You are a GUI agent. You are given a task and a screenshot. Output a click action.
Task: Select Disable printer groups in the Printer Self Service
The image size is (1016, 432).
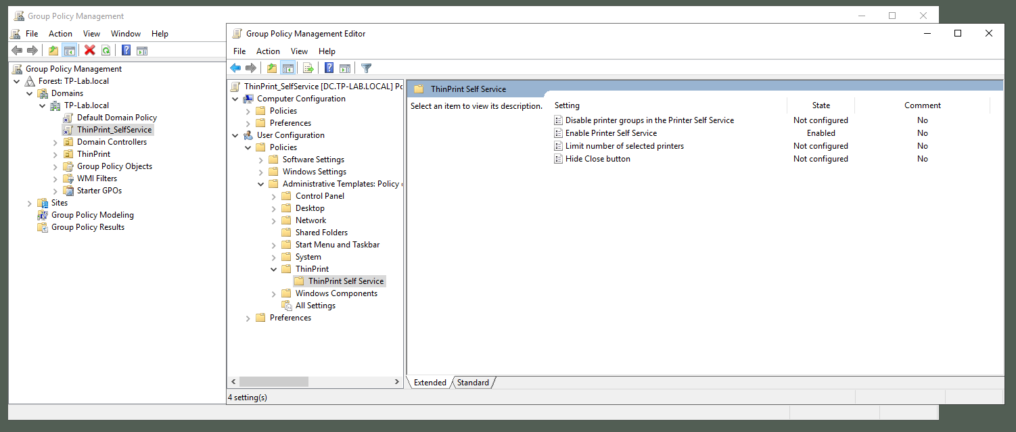(649, 120)
